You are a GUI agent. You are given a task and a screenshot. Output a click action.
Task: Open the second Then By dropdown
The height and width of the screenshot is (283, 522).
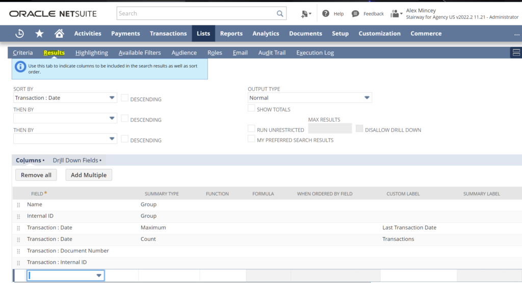click(x=65, y=138)
